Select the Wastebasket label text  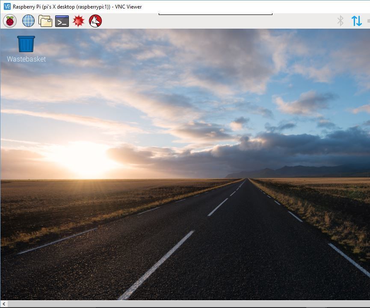26,59
